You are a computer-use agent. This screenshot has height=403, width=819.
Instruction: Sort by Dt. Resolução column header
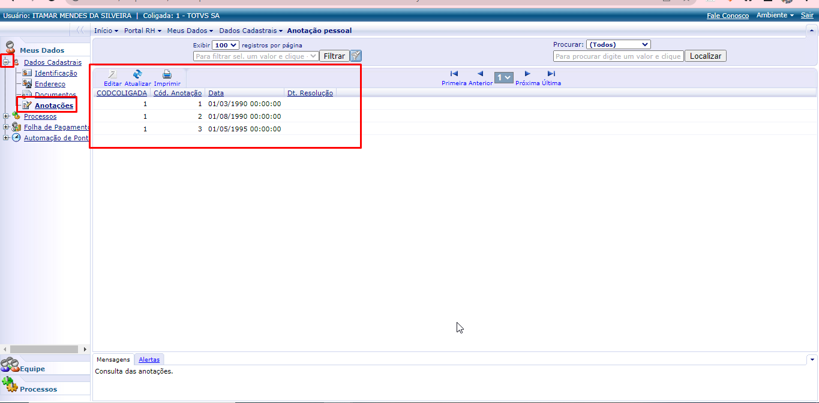pyautogui.click(x=310, y=93)
